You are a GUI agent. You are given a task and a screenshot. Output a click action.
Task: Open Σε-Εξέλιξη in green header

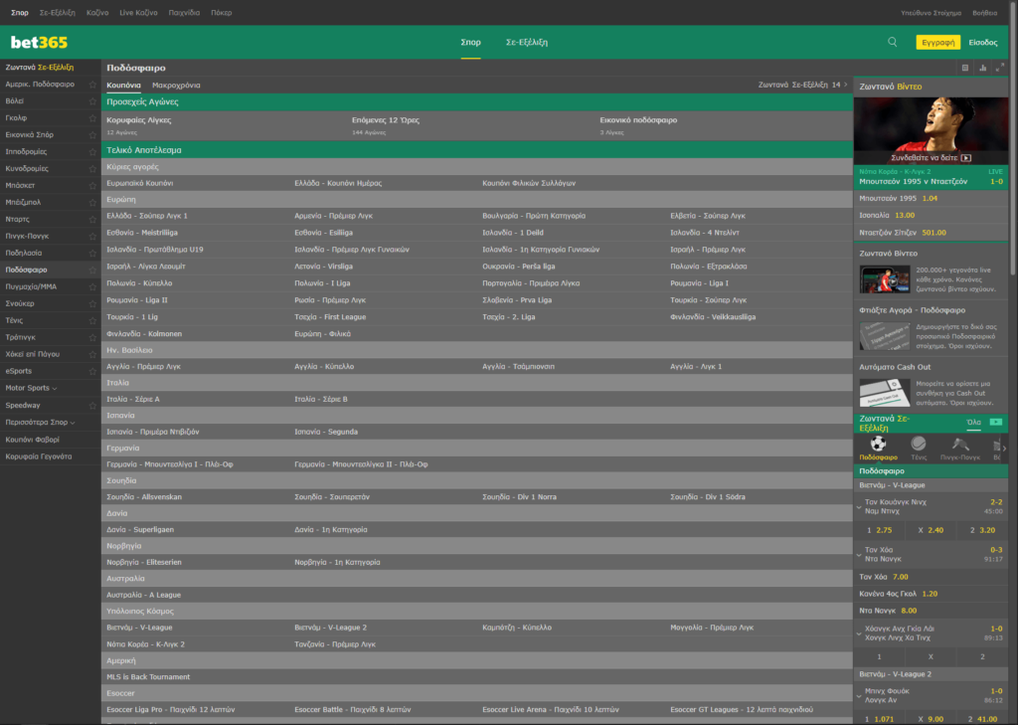point(527,42)
